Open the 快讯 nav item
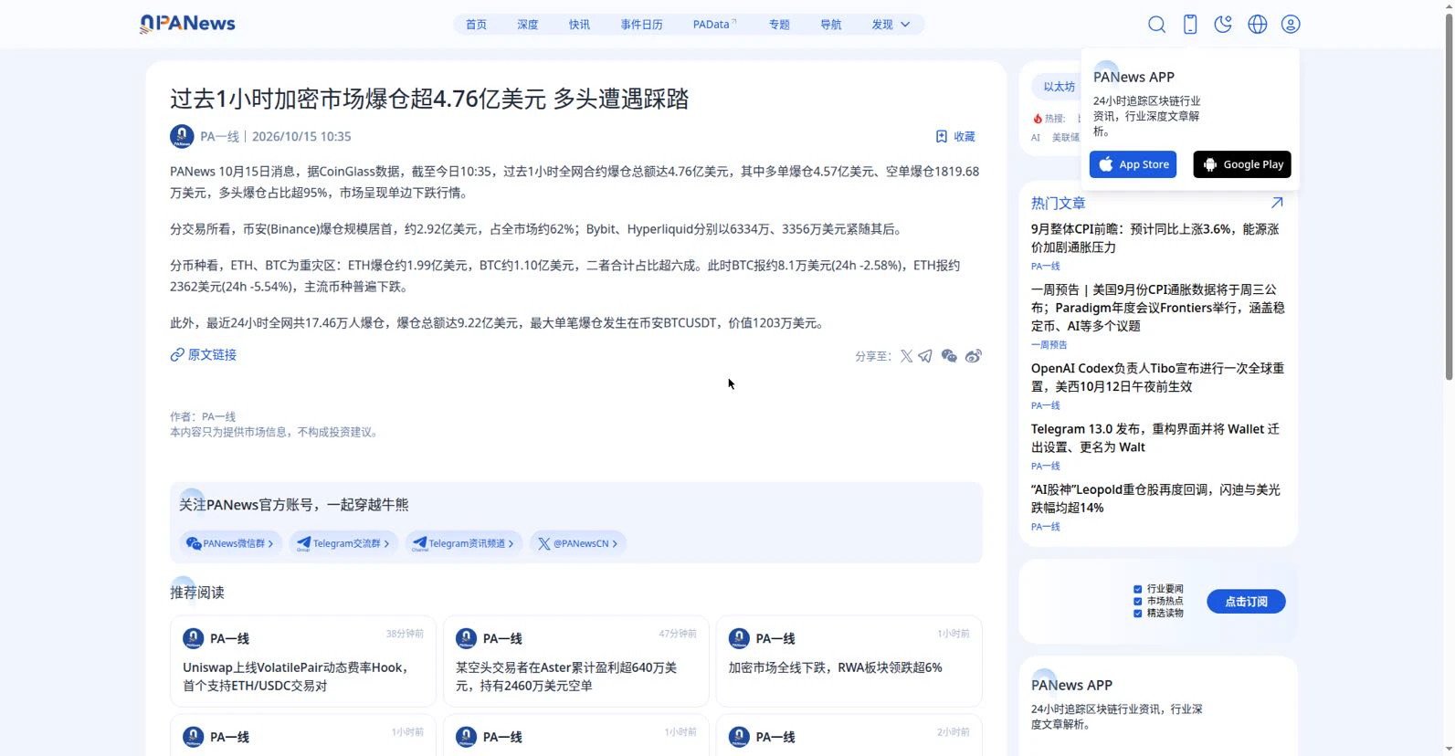 (x=579, y=25)
